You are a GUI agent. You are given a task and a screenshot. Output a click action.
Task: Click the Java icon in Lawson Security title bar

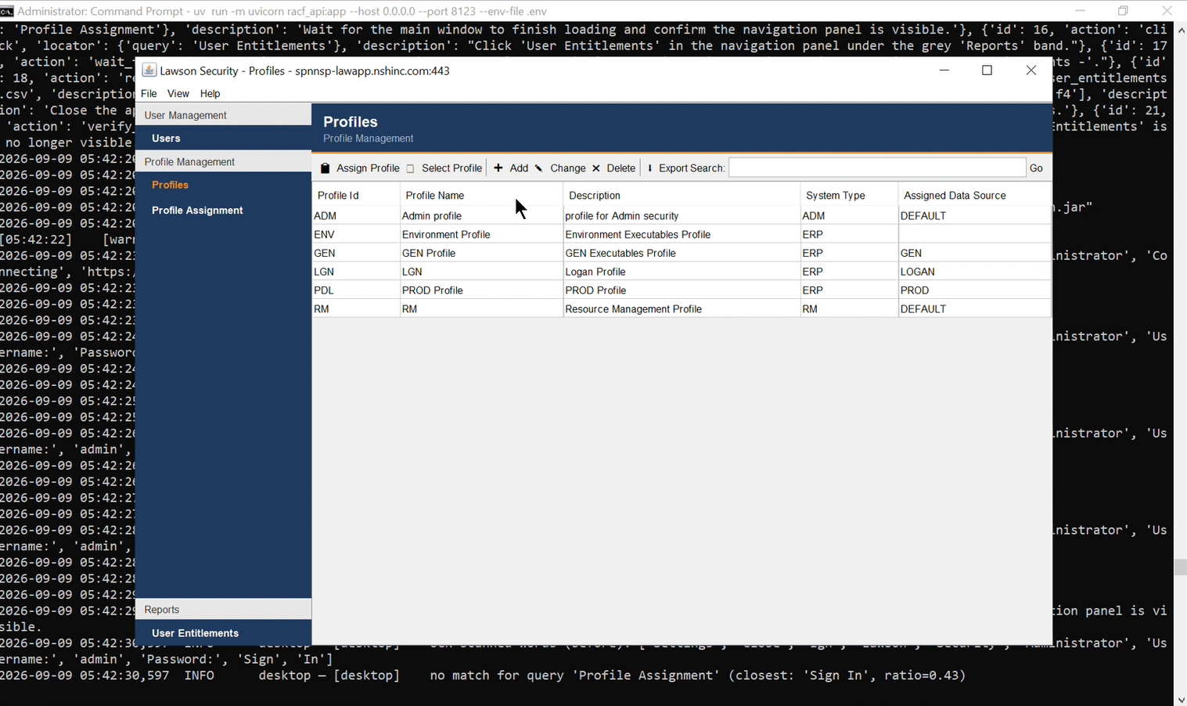coord(149,70)
